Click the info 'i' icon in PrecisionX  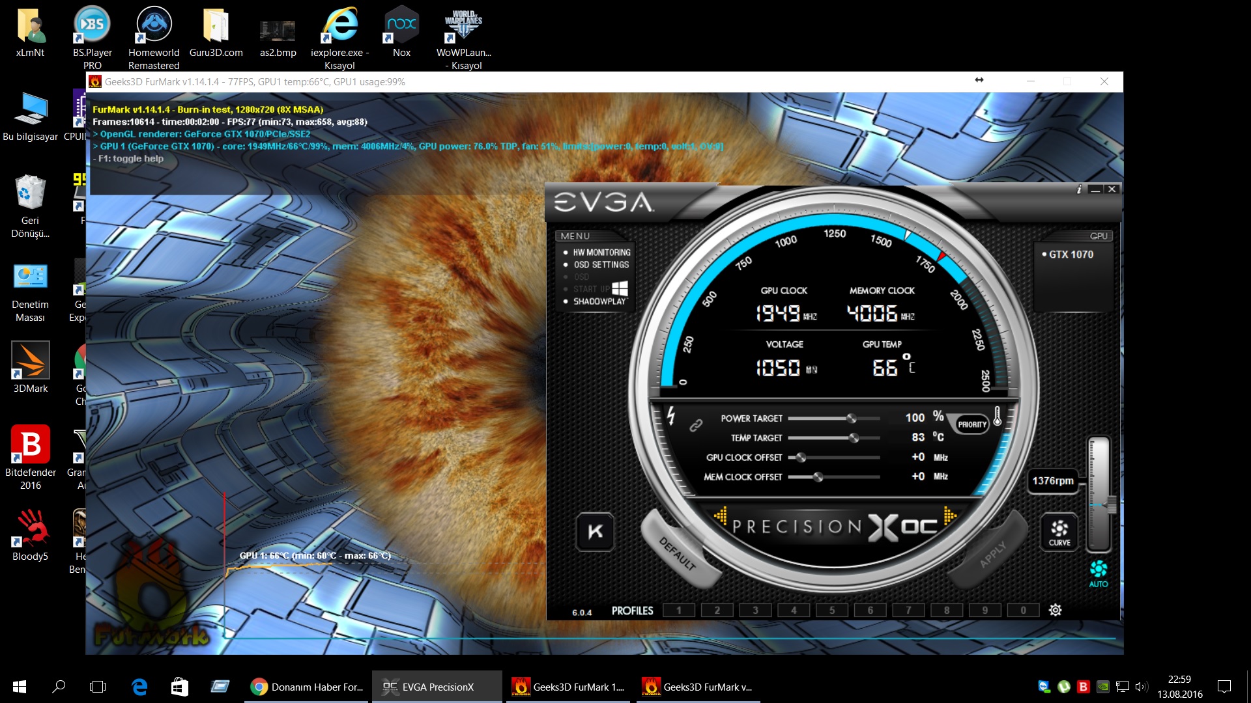(1079, 189)
